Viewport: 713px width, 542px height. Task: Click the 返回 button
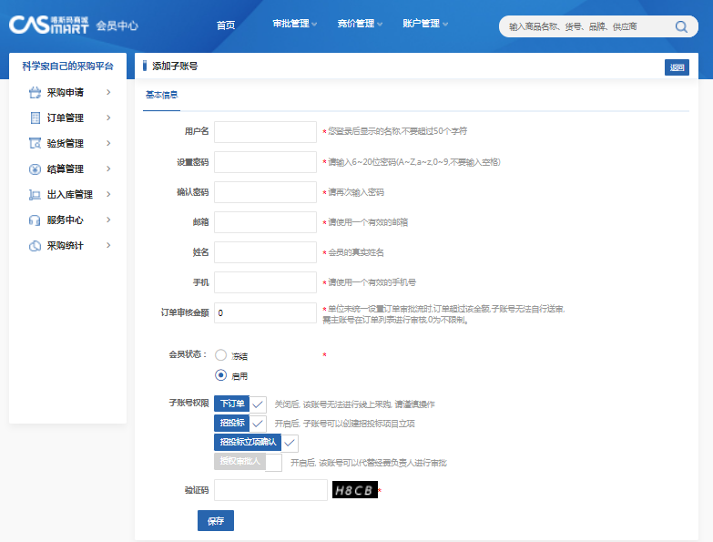(x=677, y=67)
